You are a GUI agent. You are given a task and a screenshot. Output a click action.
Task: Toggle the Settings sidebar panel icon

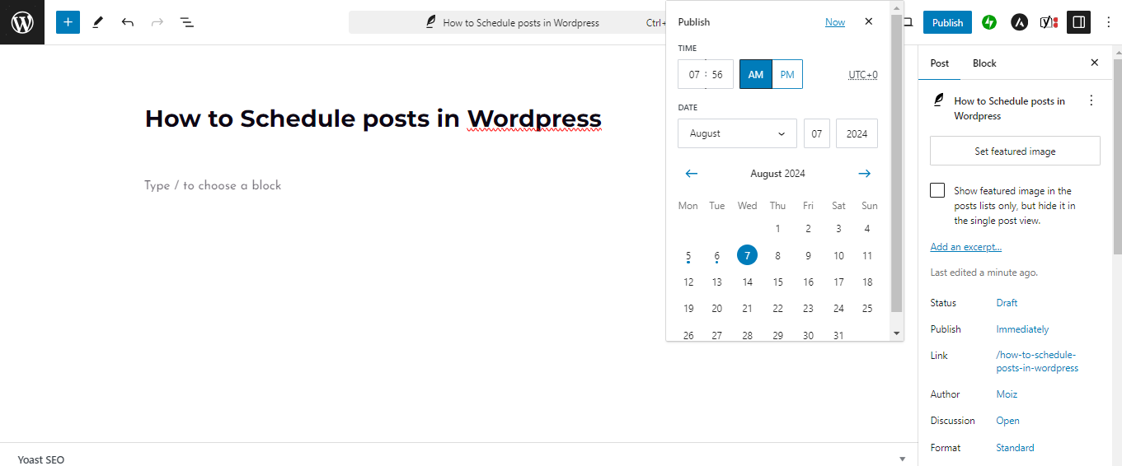(x=1078, y=22)
